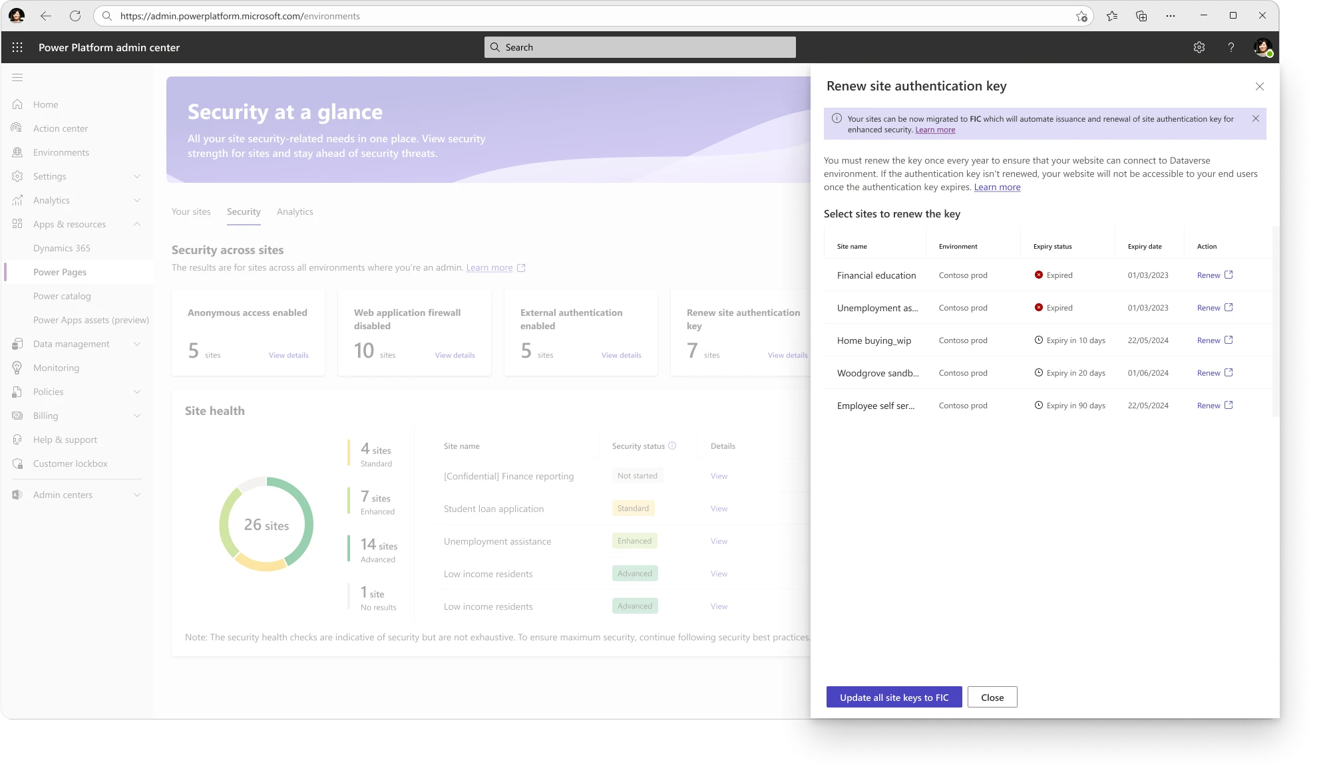This screenshot has height=774, width=1333.
Task: Dismiss the FIC migration info banner
Action: click(1255, 118)
